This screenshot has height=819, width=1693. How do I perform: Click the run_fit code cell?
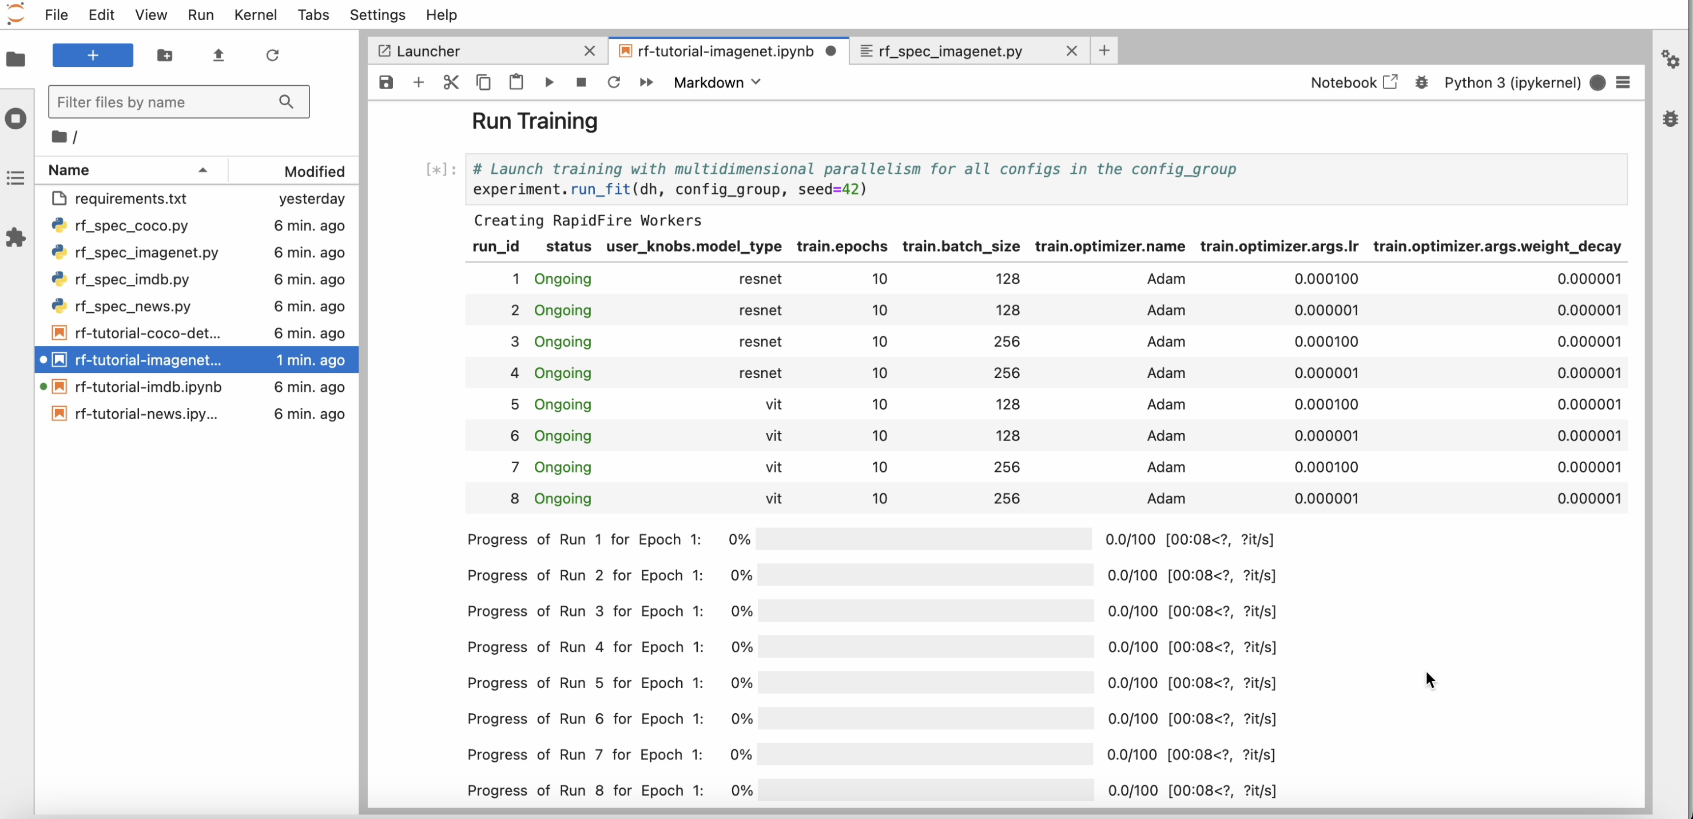pyautogui.click(x=1046, y=180)
